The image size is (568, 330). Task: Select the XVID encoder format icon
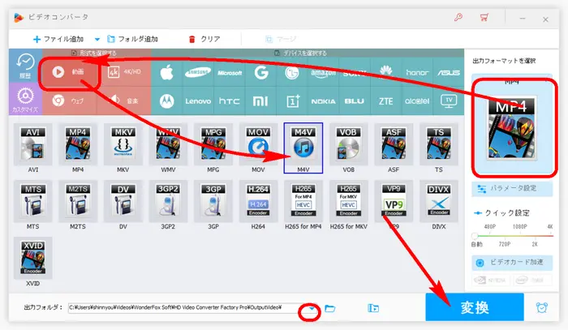[x=32, y=258]
